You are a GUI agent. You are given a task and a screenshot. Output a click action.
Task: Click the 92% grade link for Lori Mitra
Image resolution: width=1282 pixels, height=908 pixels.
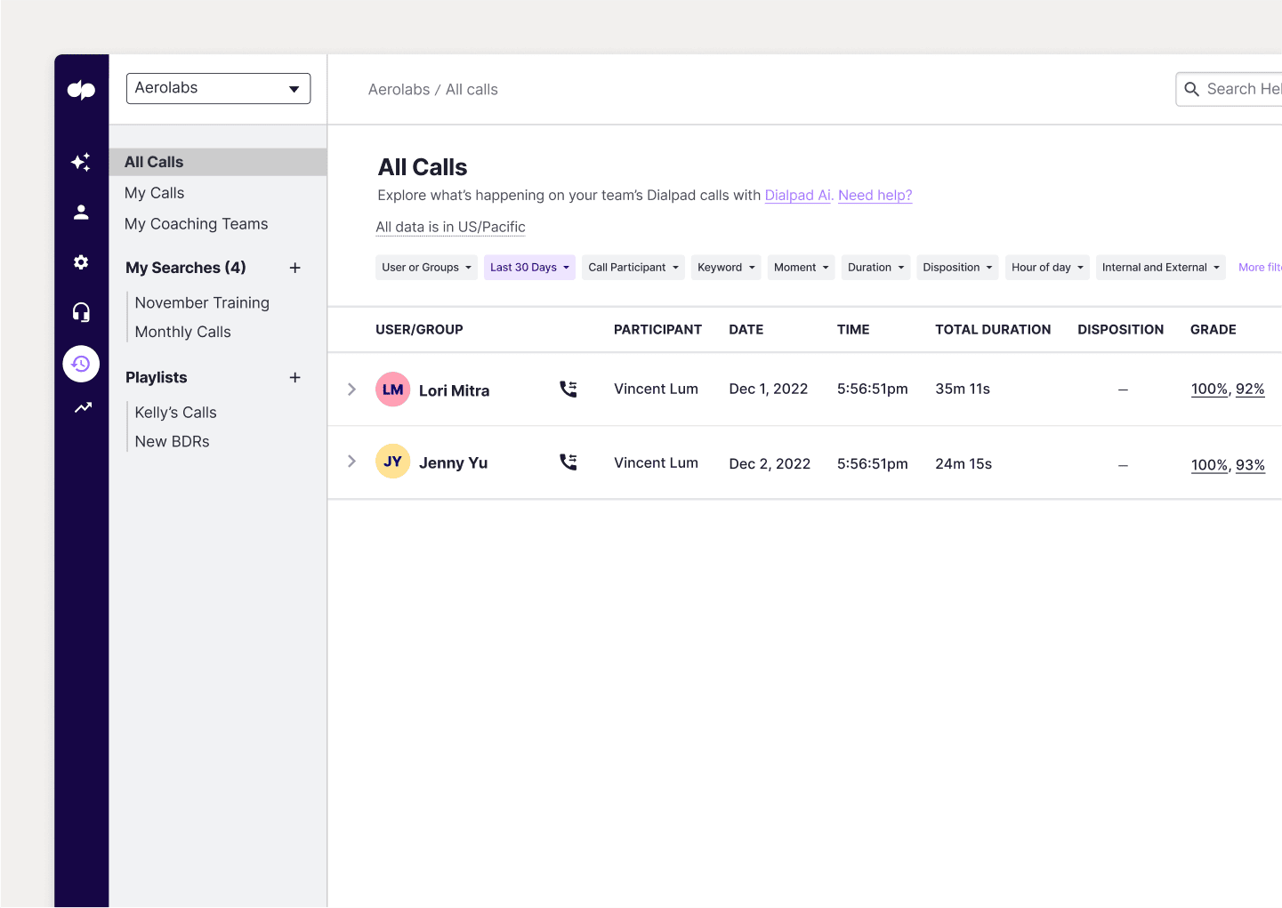pos(1250,389)
